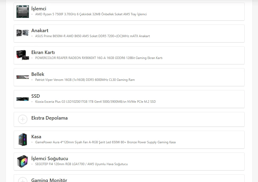This screenshot has width=258, height=182.
Task: Open the Ekran Kartı category heading
Action: click(x=43, y=52)
